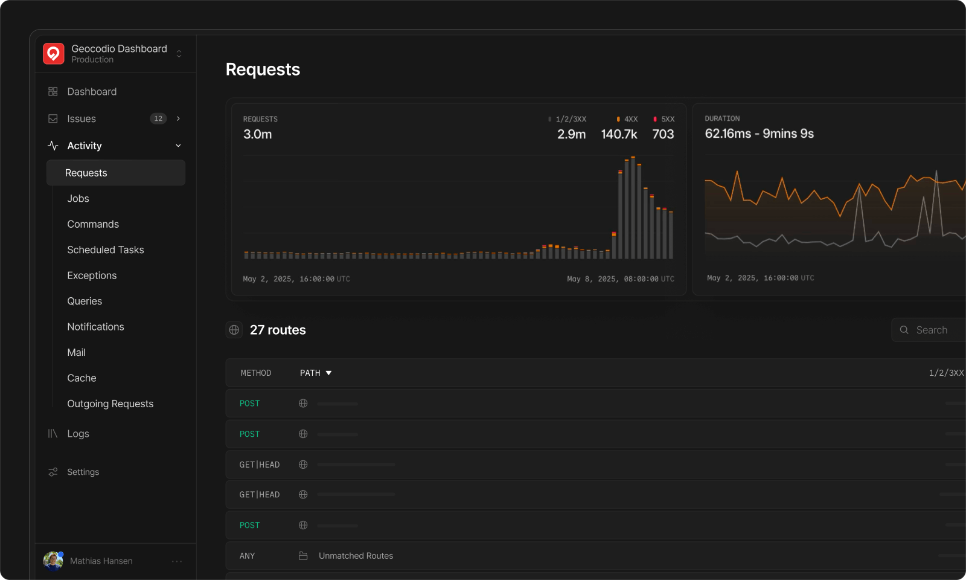Go to the Jobs page
The height and width of the screenshot is (580, 966).
[78, 199]
